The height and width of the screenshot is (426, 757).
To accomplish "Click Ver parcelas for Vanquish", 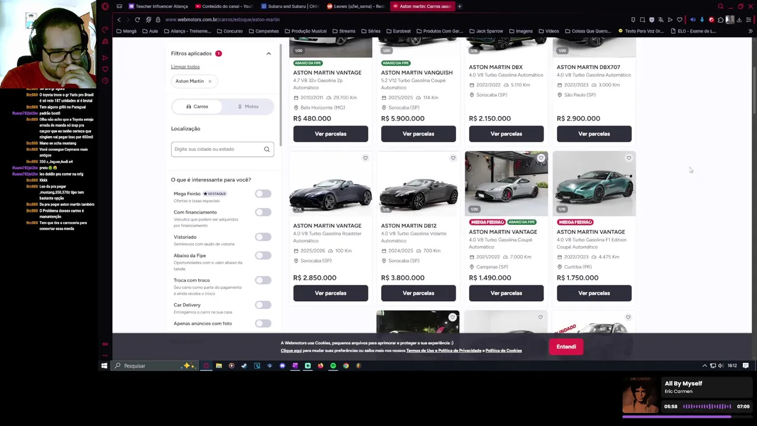I will (x=418, y=134).
